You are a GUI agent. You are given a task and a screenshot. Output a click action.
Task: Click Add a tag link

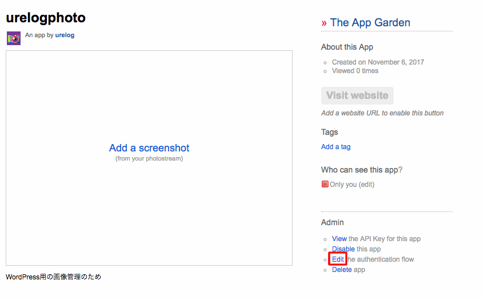[336, 147]
